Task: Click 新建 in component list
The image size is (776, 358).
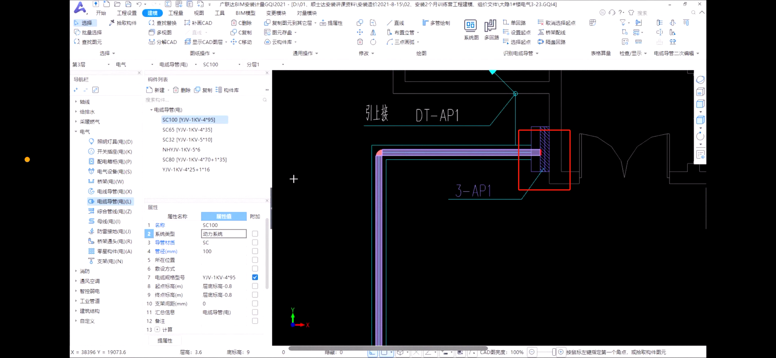Action: (x=155, y=90)
